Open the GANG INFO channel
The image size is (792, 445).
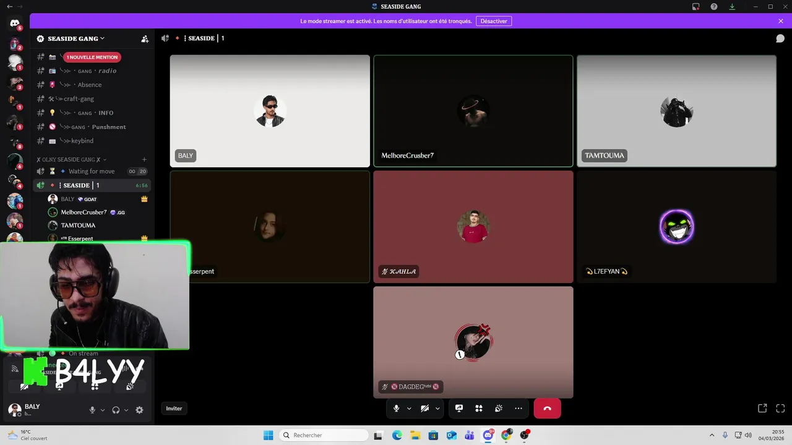[x=92, y=113]
